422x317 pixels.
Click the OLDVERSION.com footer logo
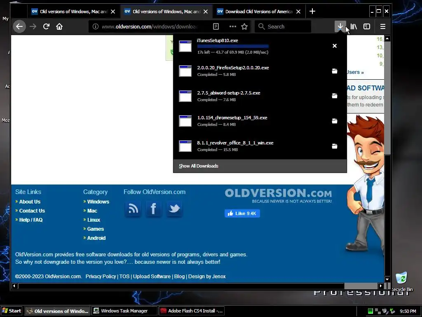pos(278,196)
